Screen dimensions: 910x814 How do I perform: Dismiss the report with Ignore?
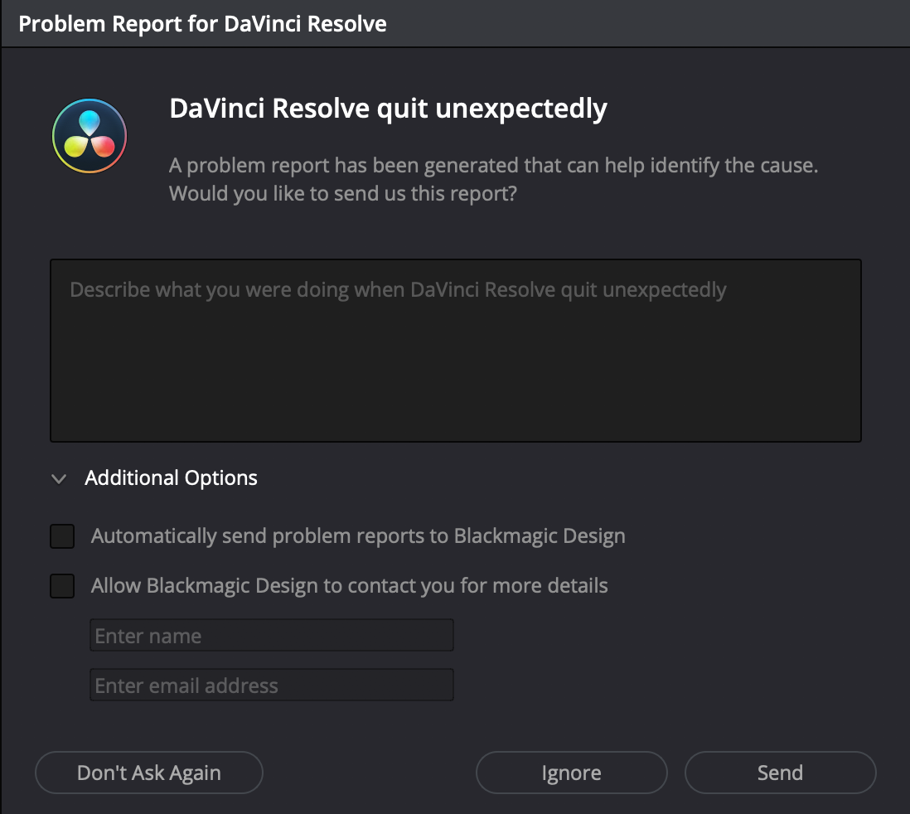point(572,773)
